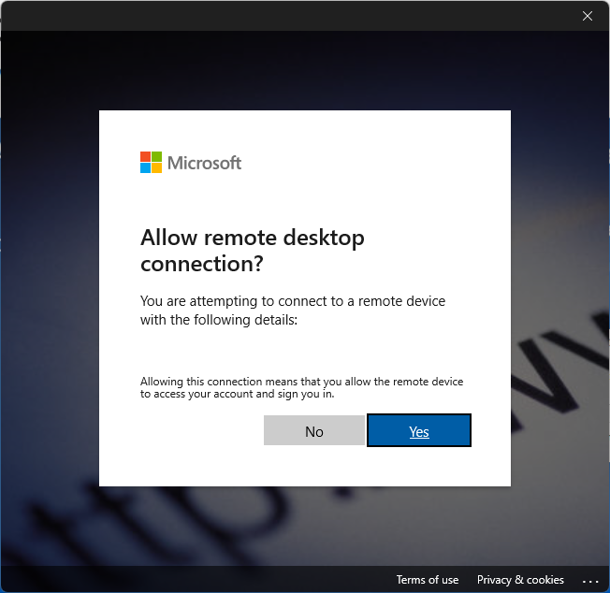The image size is (610, 593).
Task: Click the No button to deny connection
Action: coord(314,430)
